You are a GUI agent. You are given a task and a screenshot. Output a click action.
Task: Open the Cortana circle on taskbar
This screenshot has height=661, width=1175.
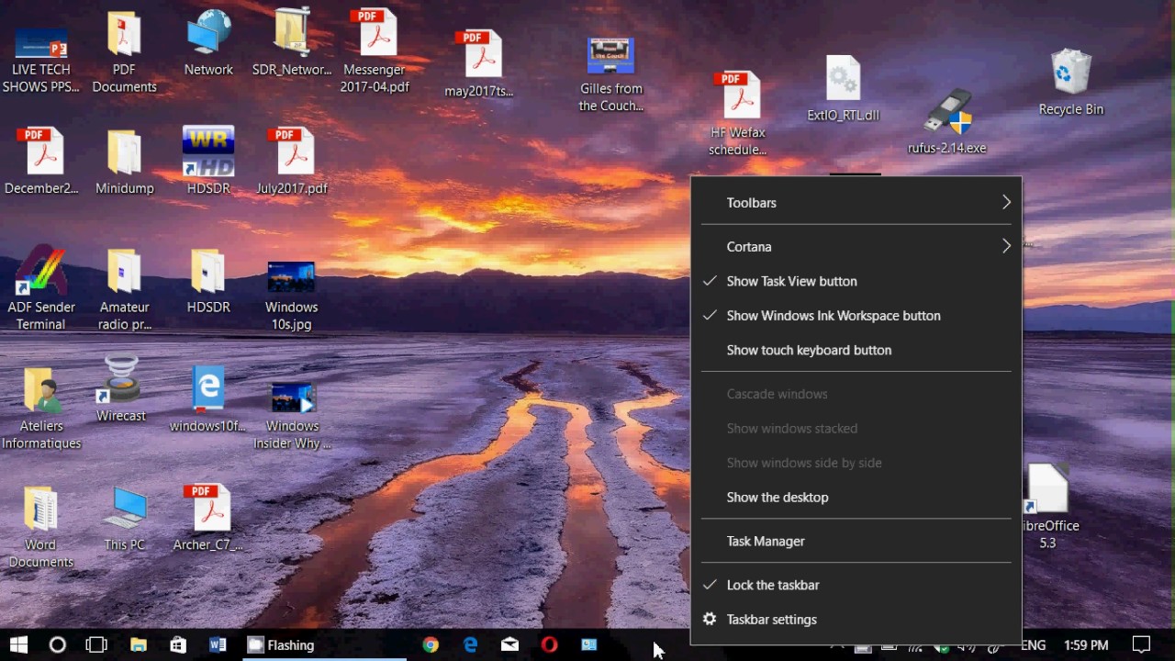[57, 645]
